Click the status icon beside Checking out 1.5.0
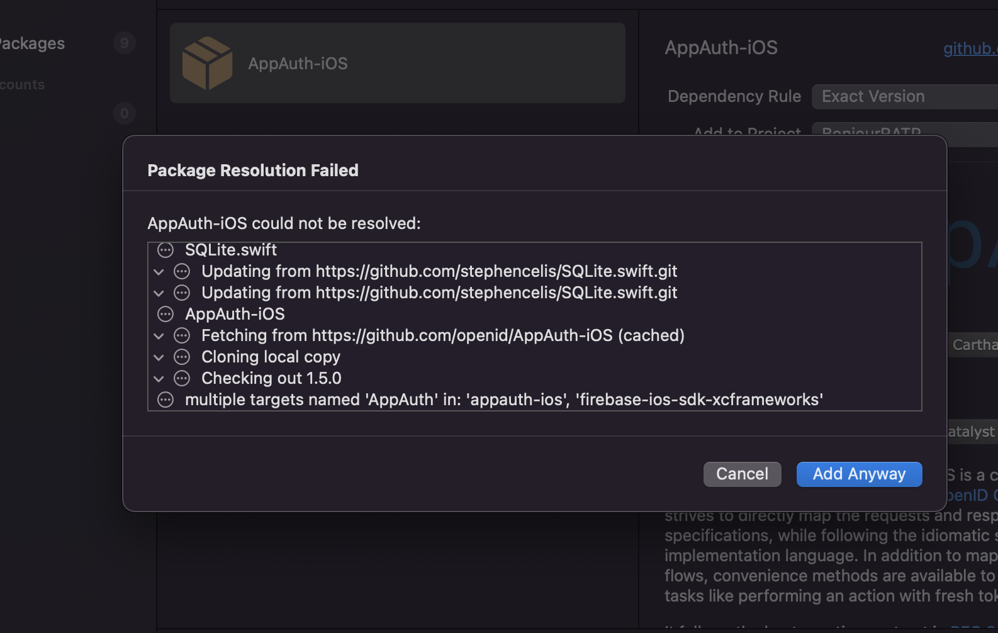Image resolution: width=998 pixels, height=633 pixels. 182,378
